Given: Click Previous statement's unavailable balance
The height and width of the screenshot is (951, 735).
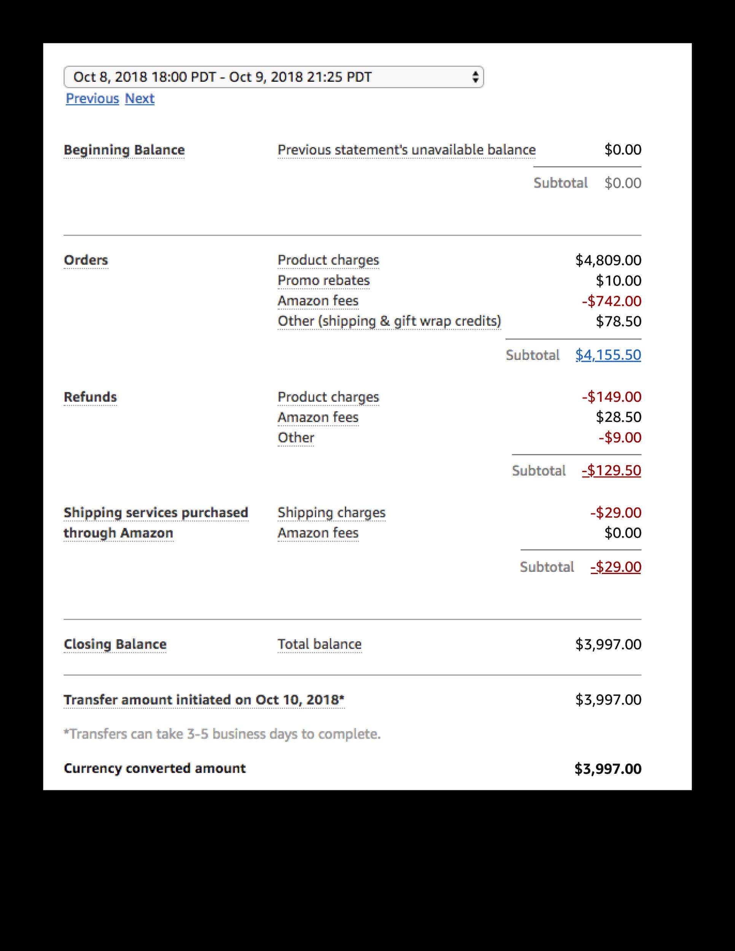Looking at the screenshot, I should [x=407, y=150].
